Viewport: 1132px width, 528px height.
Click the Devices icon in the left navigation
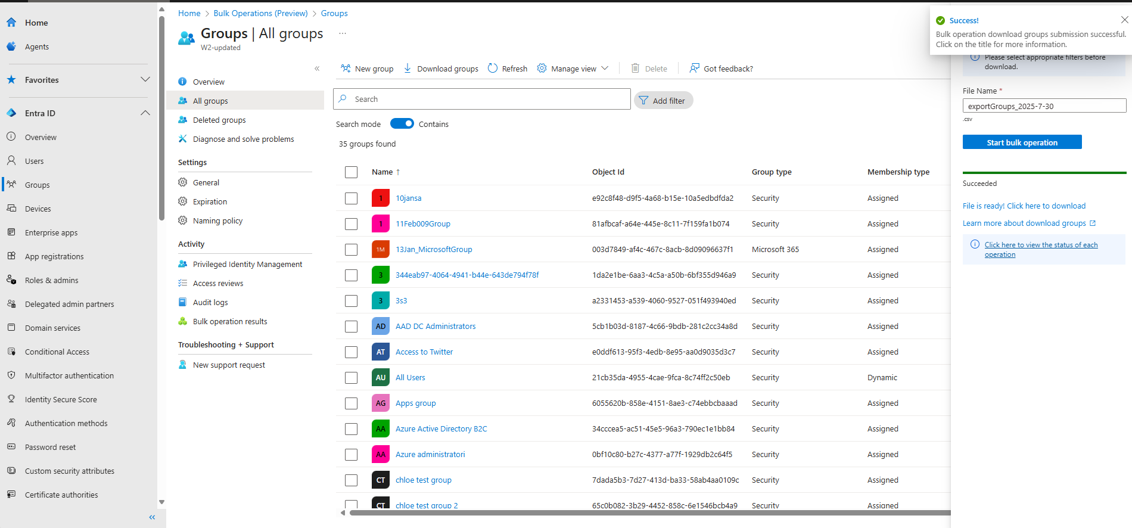(11, 209)
